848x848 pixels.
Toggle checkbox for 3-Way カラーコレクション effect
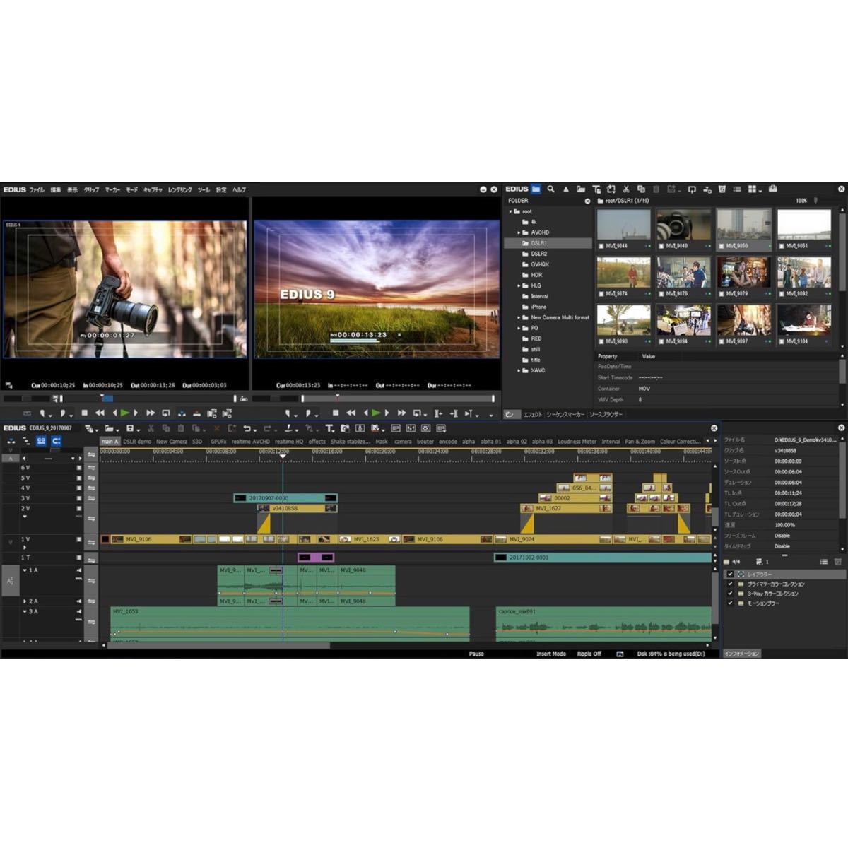(730, 594)
